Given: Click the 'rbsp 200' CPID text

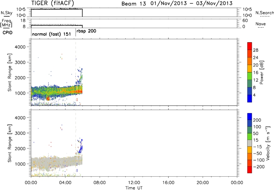Looking at the screenshot, I should coord(86,31).
